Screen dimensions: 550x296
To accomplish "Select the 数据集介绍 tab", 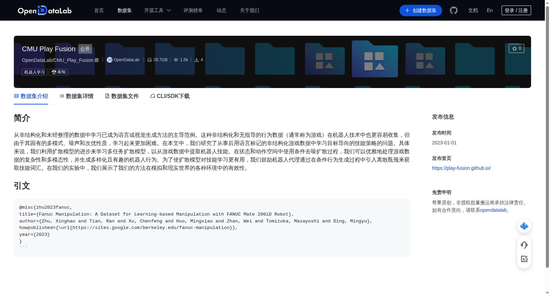I will 31,96.
